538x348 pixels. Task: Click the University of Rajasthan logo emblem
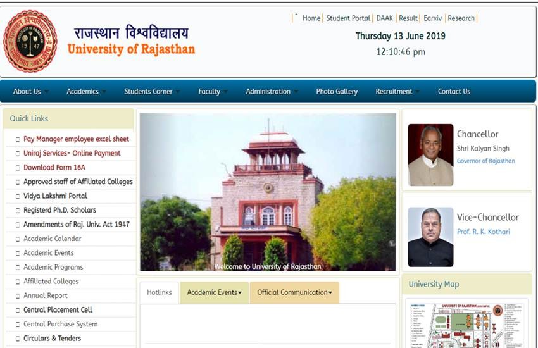pyautogui.click(x=30, y=42)
